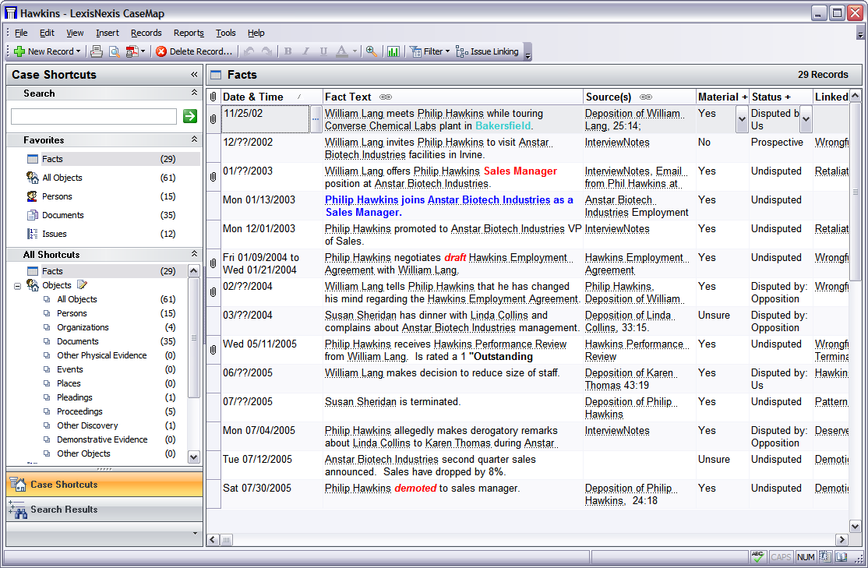Viewport: 868px width, 568px height.
Task: Click edit pencil icon next to Objects
Action: (x=82, y=285)
